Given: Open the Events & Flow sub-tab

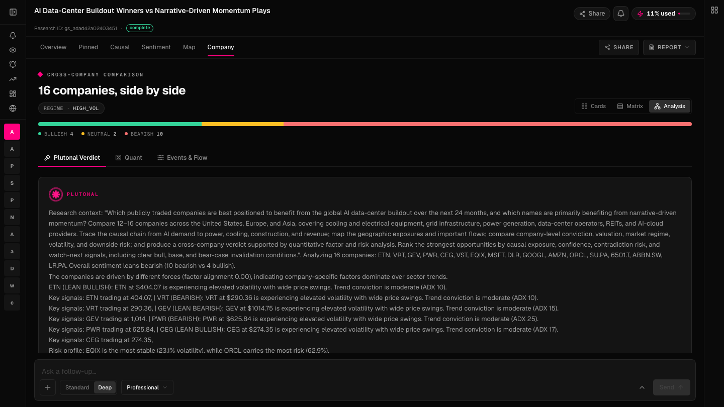Looking at the screenshot, I should click(x=182, y=158).
